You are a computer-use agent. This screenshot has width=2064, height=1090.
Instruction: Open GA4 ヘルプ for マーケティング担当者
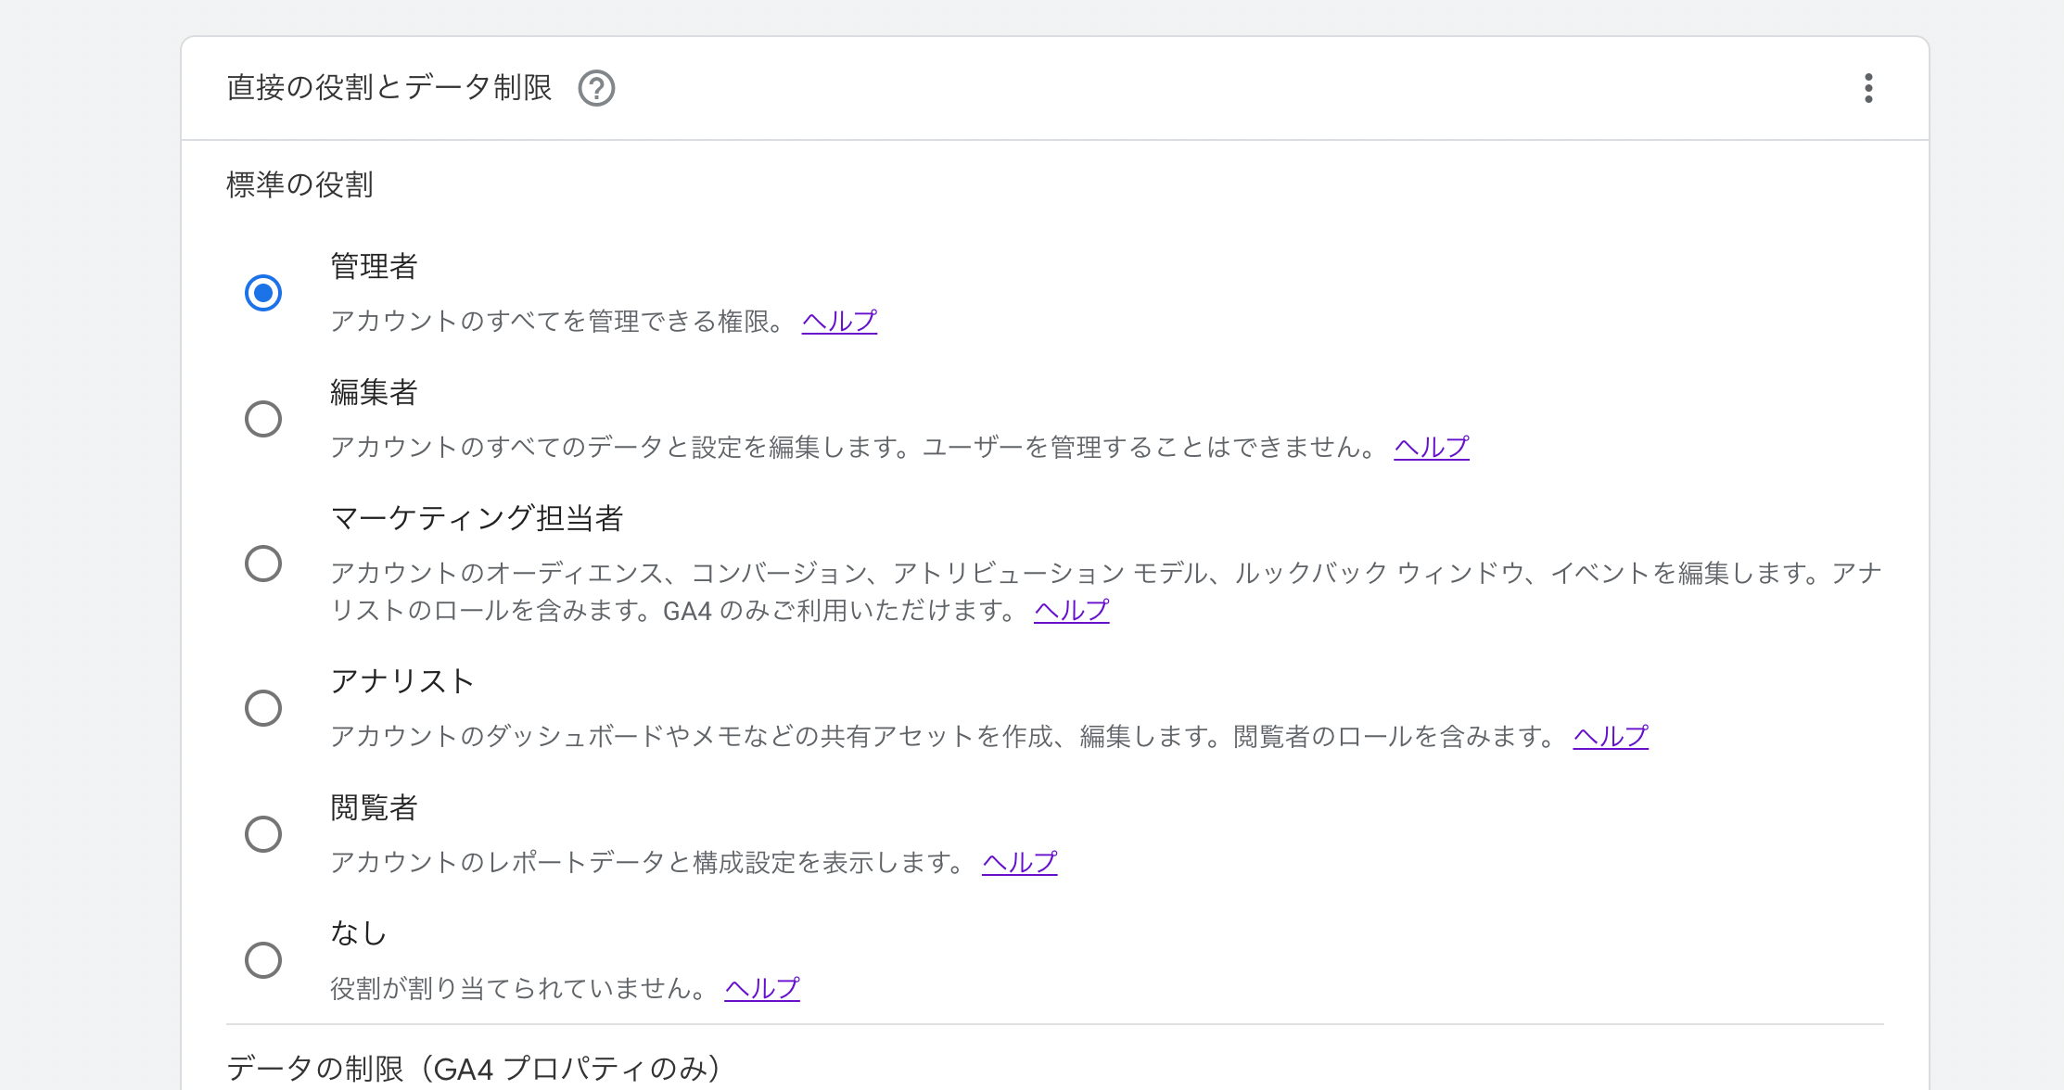1071,610
